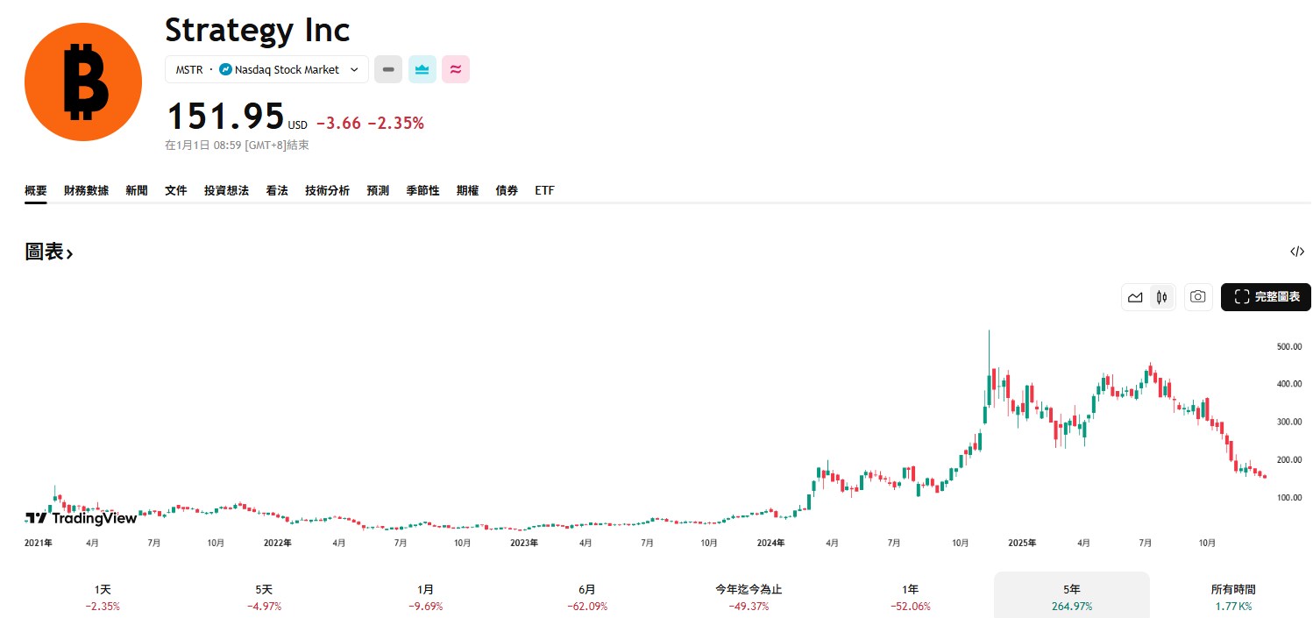
Task: Click the Nasdaq verified badge icon
Action: pos(225,69)
